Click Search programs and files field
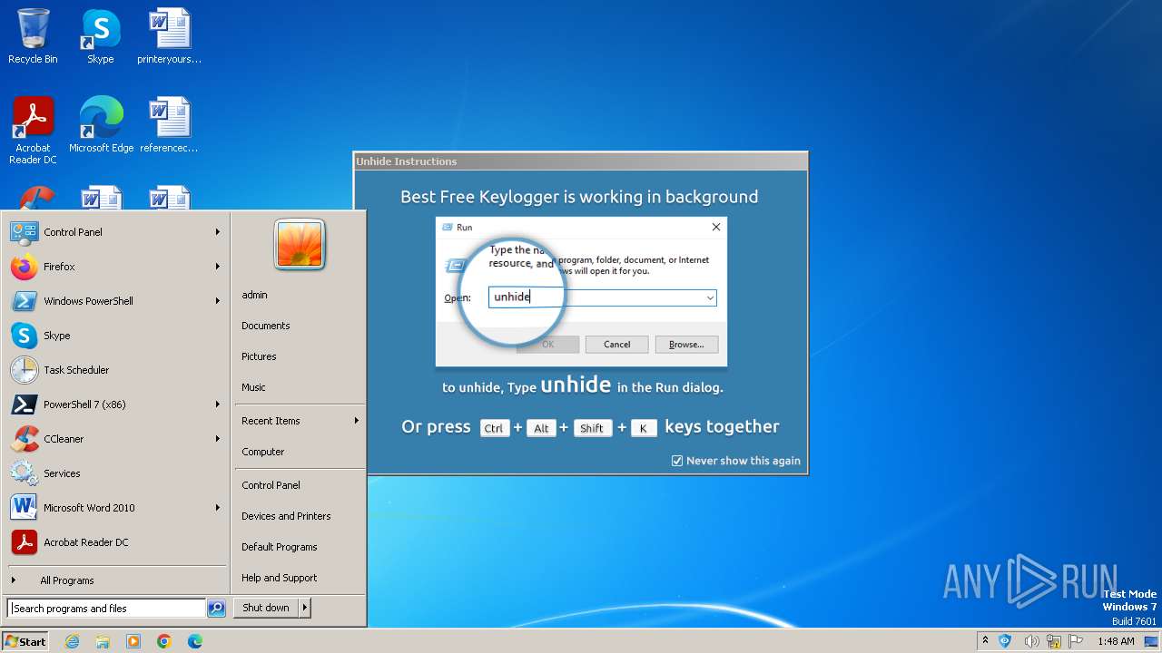1162x653 pixels. click(x=106, y=609)
